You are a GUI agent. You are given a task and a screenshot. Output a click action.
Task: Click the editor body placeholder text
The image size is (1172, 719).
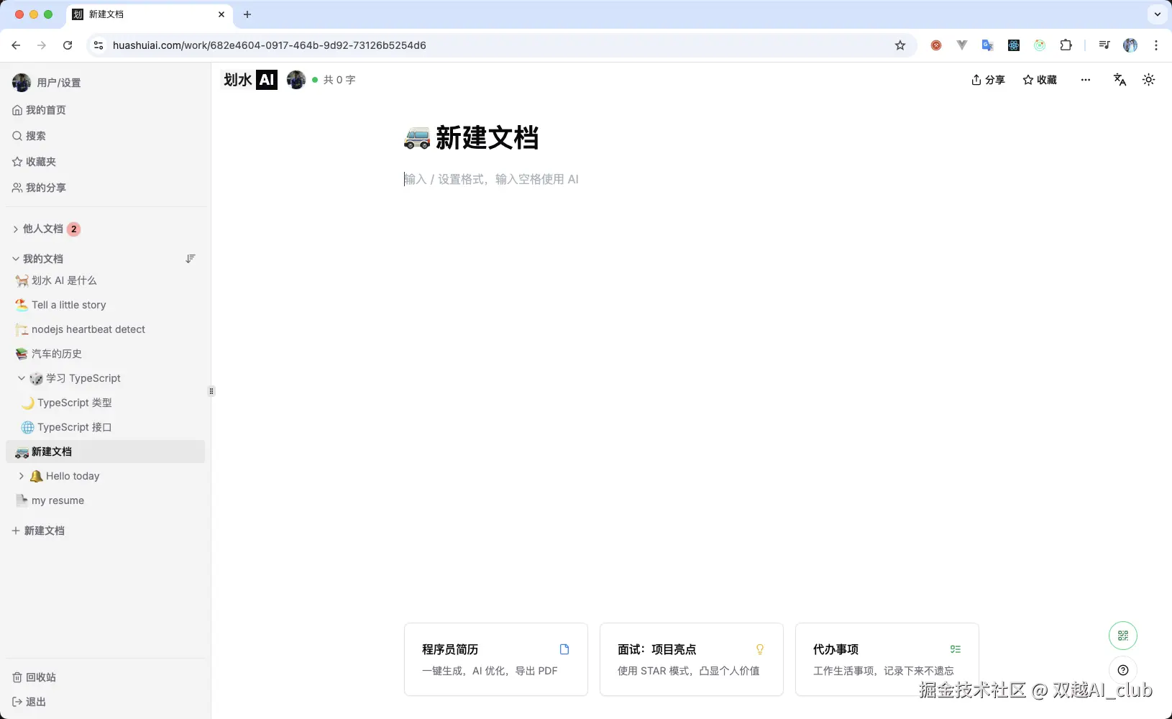click(x=492, y=179)
